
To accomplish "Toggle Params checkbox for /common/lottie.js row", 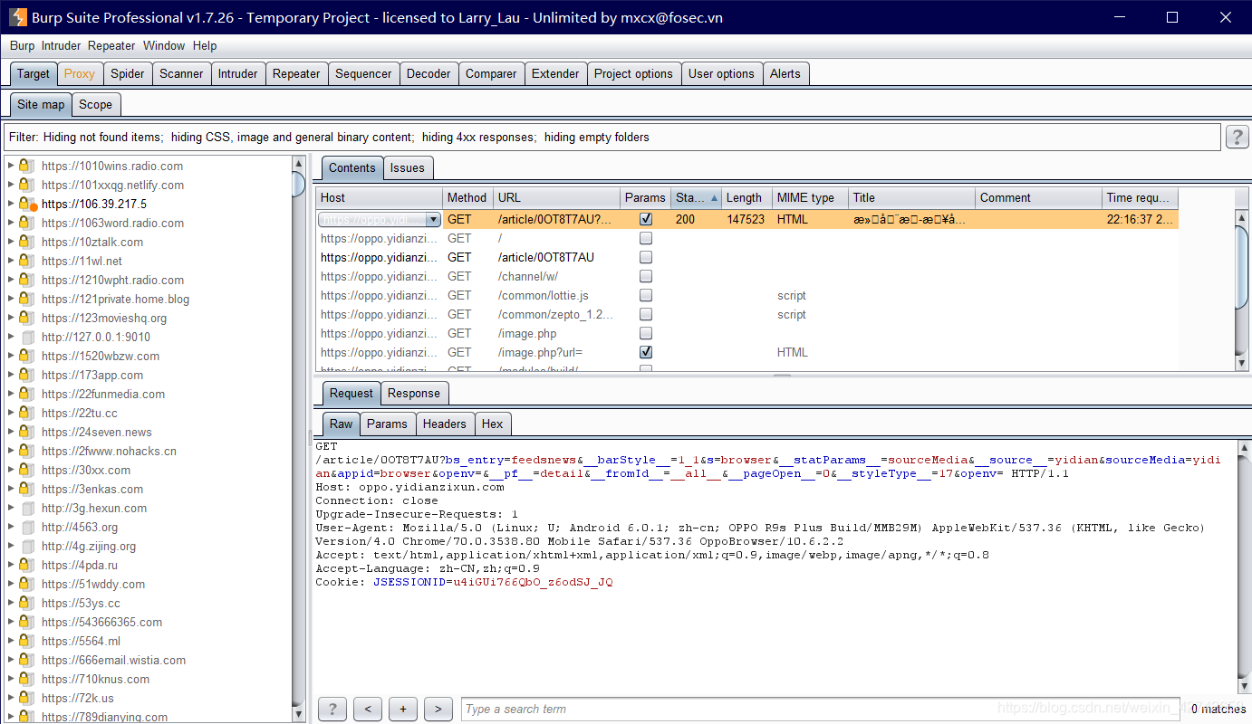I will coord(646,295).
